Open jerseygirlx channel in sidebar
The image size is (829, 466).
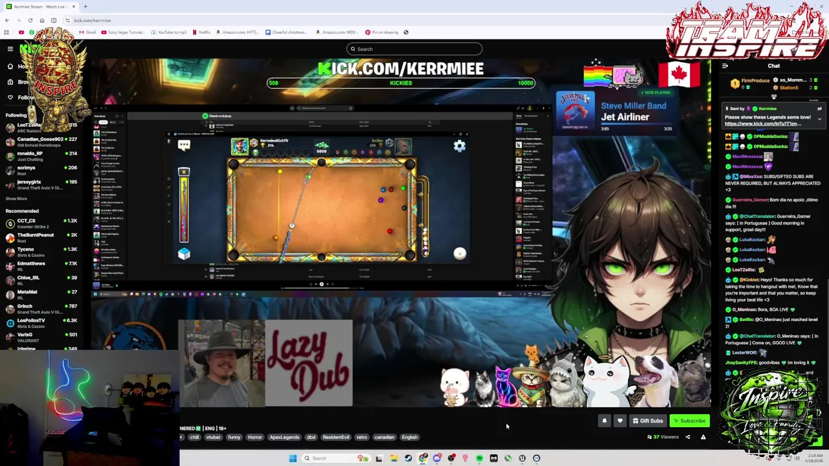pos(41,184)
